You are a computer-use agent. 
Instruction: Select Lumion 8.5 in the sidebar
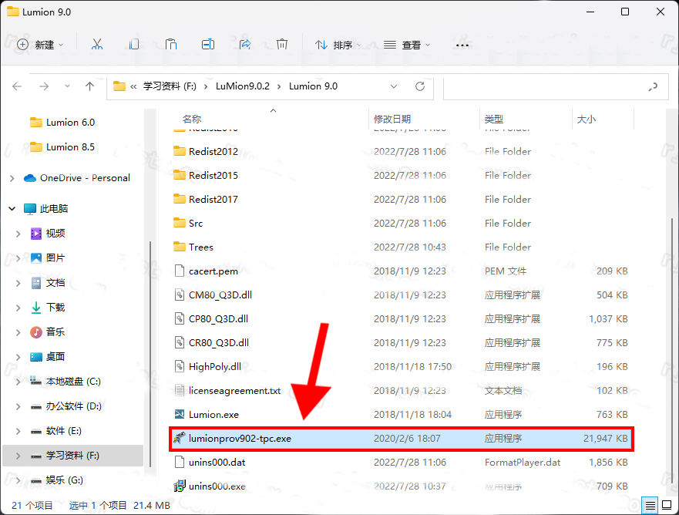coord(71,146)
